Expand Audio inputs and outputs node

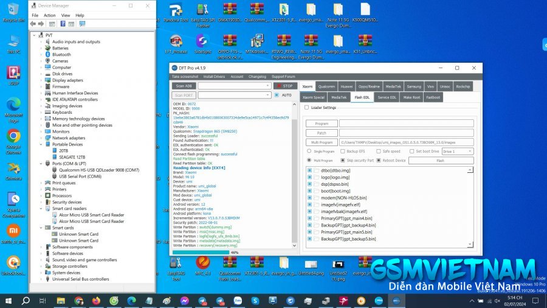[41, 41]
